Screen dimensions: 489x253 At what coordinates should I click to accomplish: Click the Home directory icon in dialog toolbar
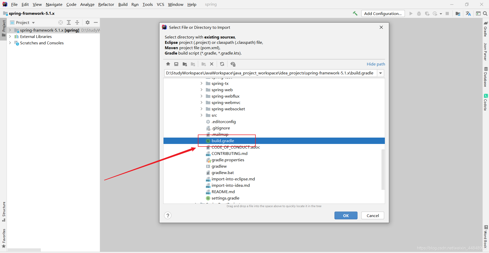[x=168, y=64]
